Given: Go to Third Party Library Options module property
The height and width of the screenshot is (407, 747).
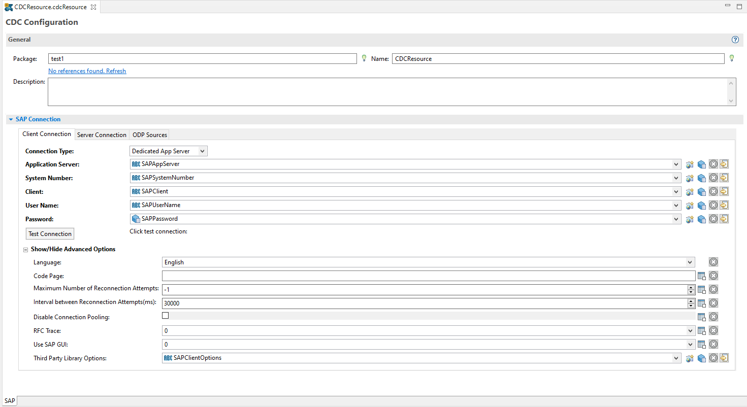Looking at the screenshot, I should (725, 358).
